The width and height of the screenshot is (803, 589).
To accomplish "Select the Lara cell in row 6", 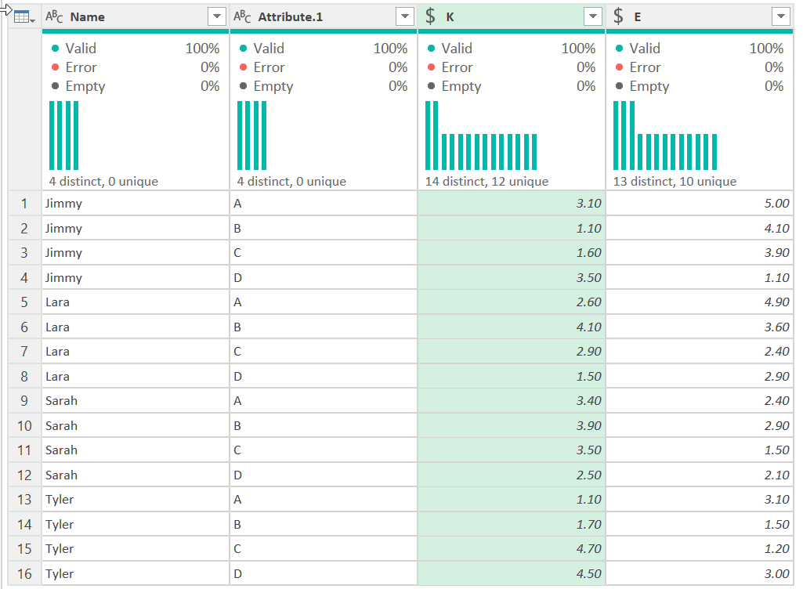I will pos(136,327).
